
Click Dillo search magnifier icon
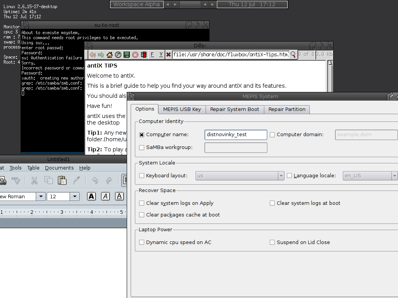click(293, 54)
